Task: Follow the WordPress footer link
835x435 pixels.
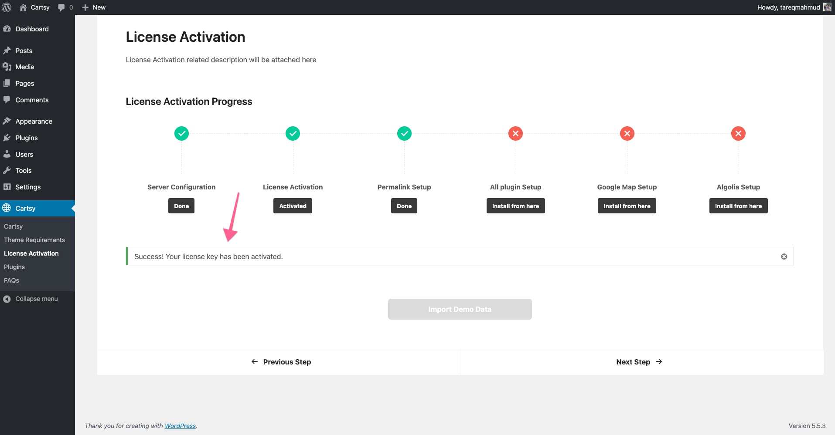Action: tap(180, 426)
